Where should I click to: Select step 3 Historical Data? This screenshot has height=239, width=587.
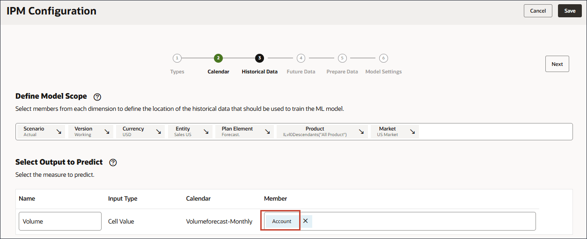259,58
